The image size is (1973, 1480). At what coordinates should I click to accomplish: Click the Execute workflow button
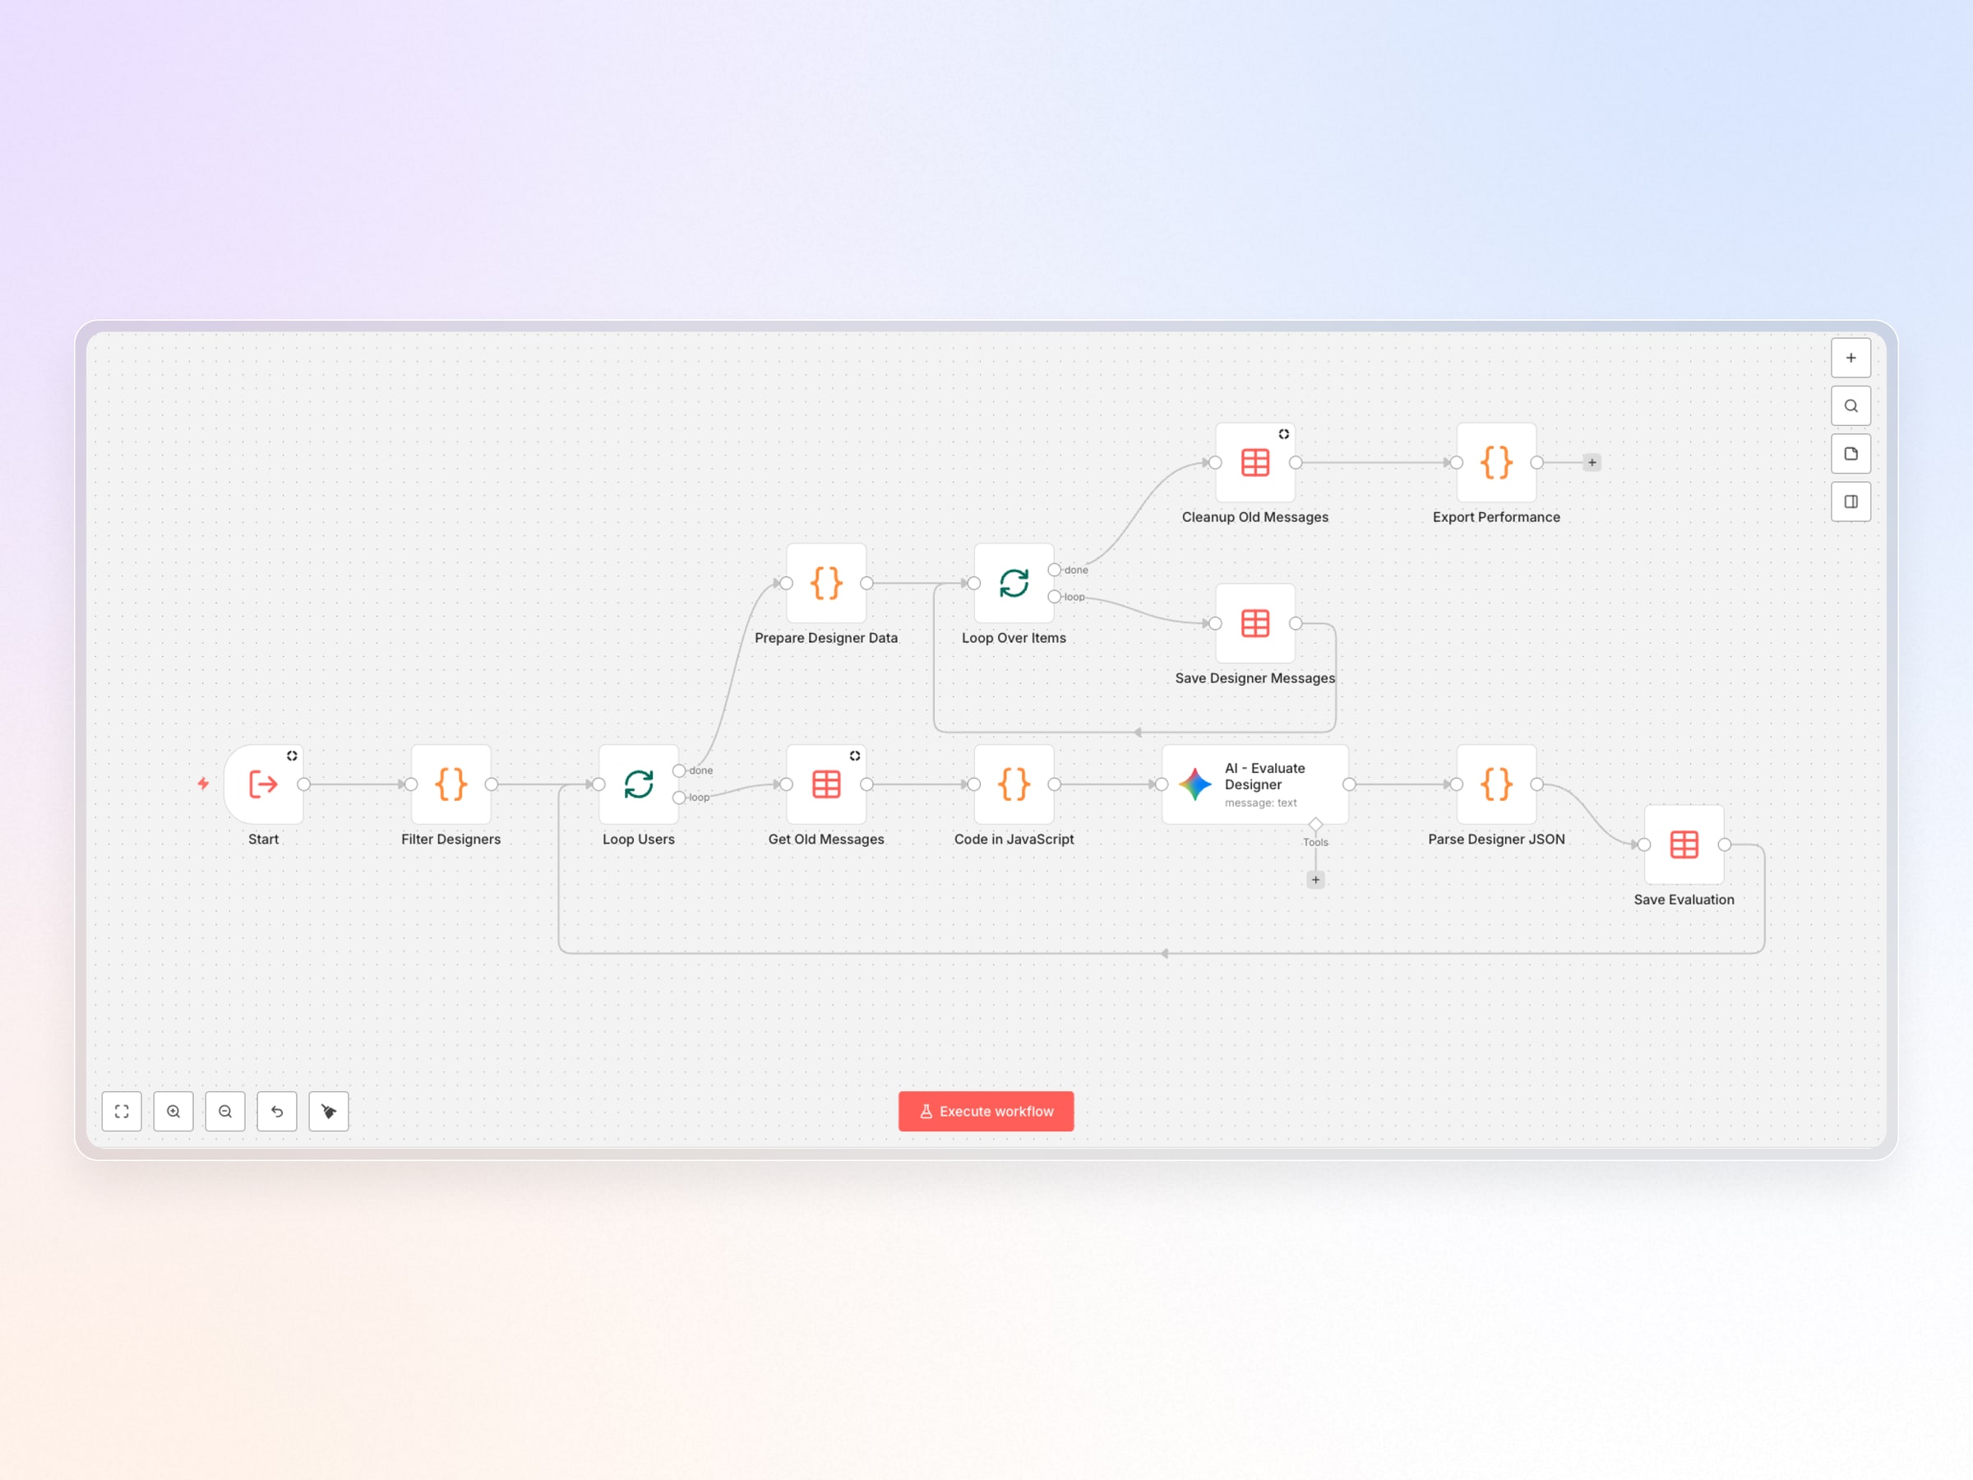986,1111
